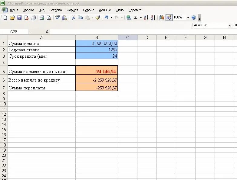
Task: Open the Файл menu
Action: point(14,10)
